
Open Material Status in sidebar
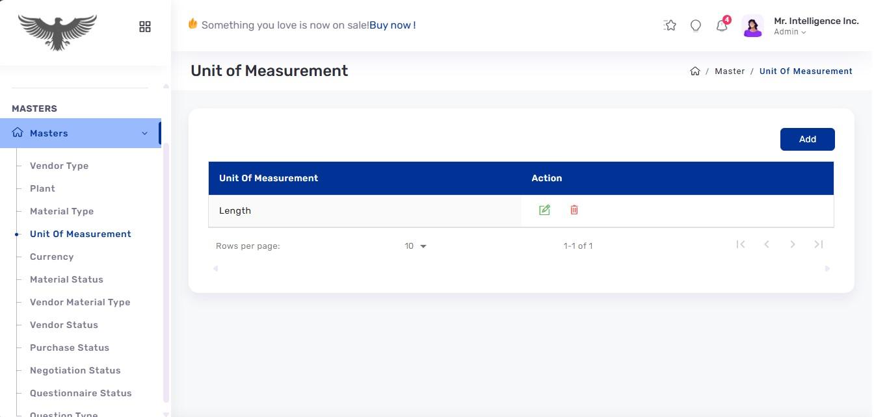[66, 279]
